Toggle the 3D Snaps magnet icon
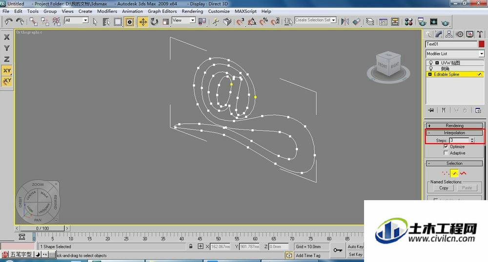Screen dimensions: 488x262 240,21
